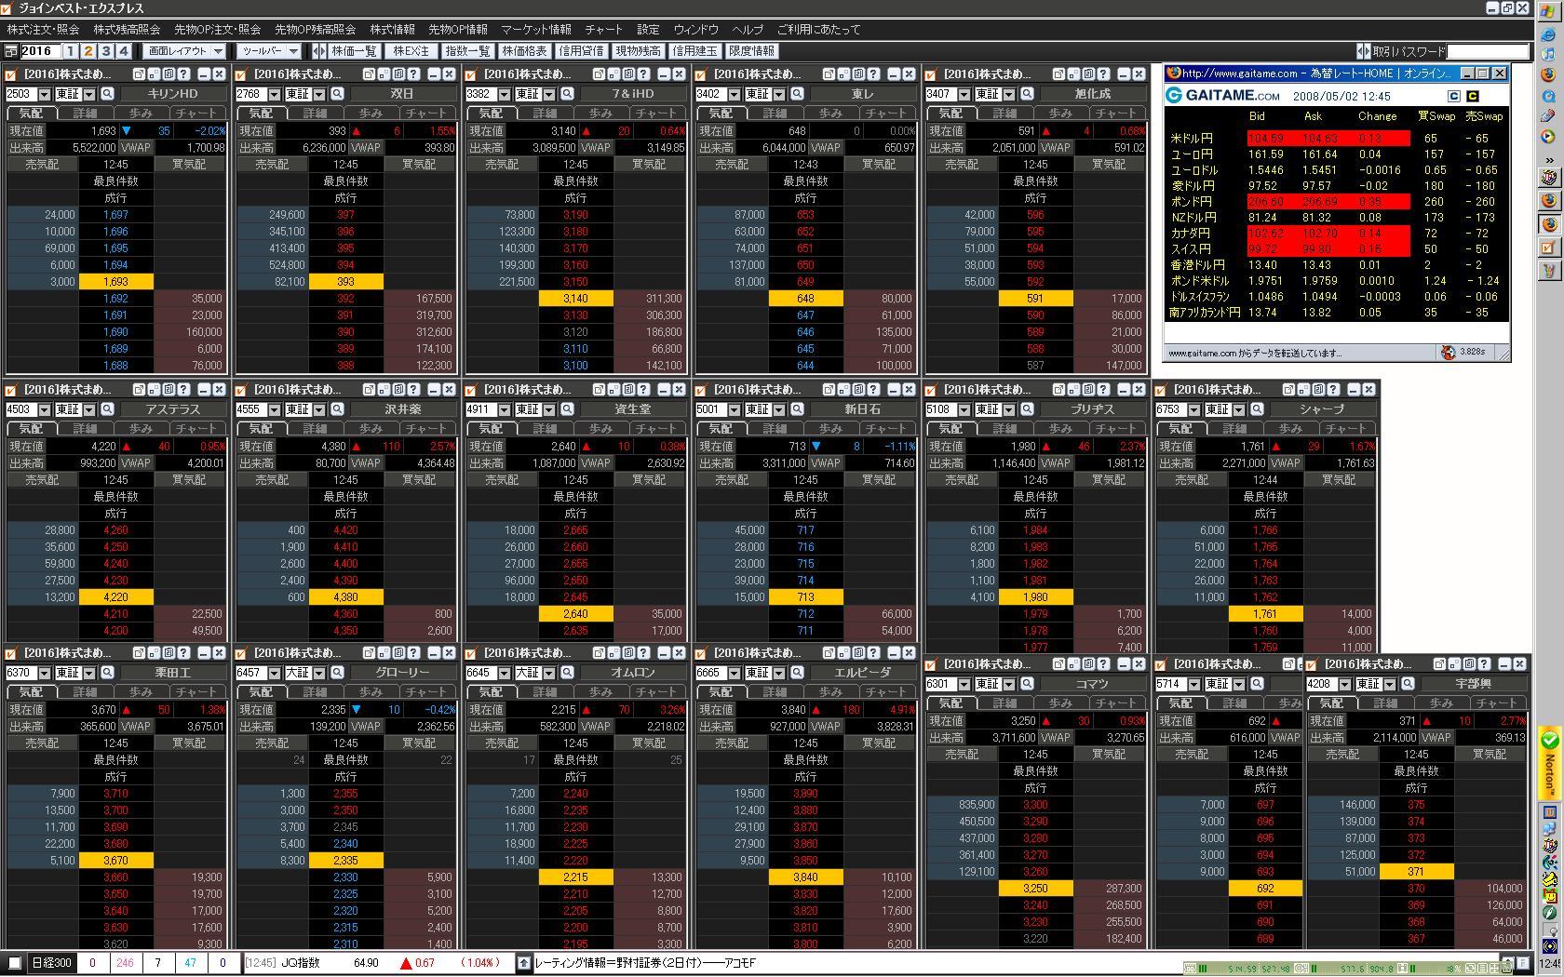The height and width of the screenshot is (977, 1564).
Task: Click the help icon in the 双日 panel title bar
Action: click(x=414, y=74)
